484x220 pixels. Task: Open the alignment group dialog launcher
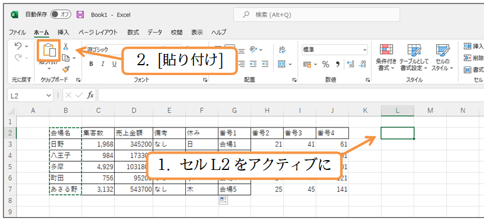click(x=294, y=80)
